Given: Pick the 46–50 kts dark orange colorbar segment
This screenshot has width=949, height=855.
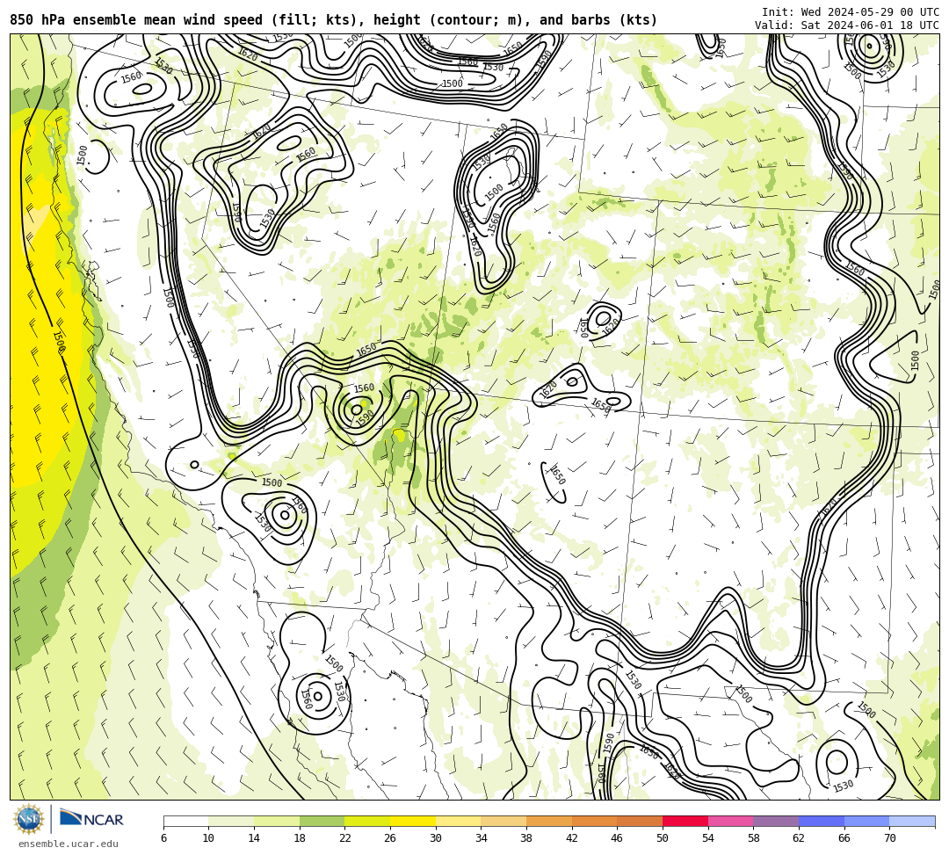Looking at the screenshot, I should point(640,821).
